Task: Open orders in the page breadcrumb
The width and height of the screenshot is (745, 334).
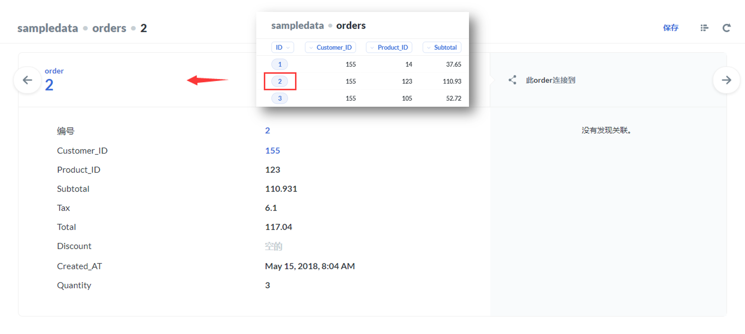Action: [x=109, y=28]
